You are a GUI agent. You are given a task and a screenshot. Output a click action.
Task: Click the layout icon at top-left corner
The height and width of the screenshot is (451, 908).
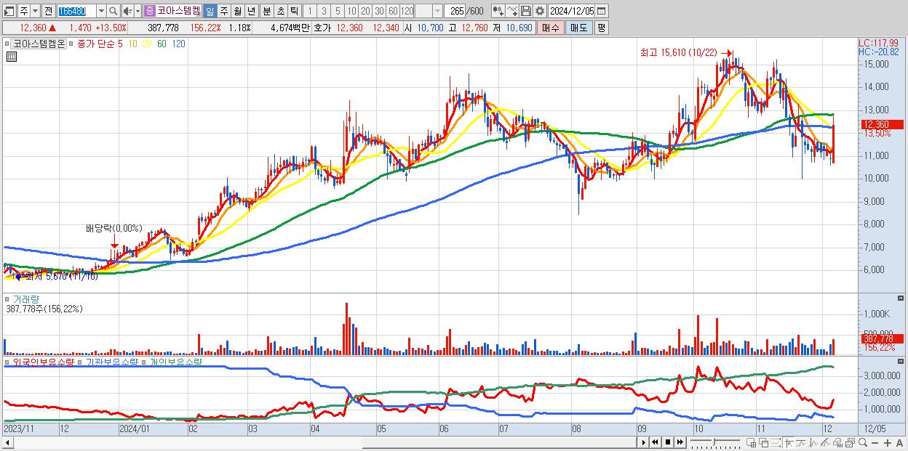[x=9, y=12]
